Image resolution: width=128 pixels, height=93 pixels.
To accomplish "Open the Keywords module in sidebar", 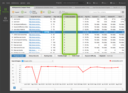I will [x=5, y=10].
